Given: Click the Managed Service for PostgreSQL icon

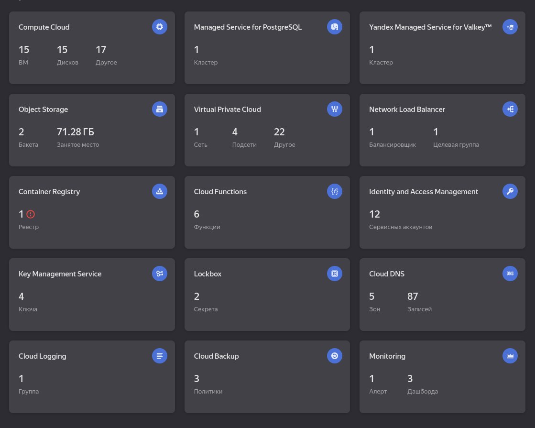Looking at the screenshot, I should coord(335,27).
